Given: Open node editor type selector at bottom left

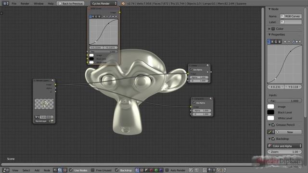Looking at the screenshot, I should [x=6, y=170].
